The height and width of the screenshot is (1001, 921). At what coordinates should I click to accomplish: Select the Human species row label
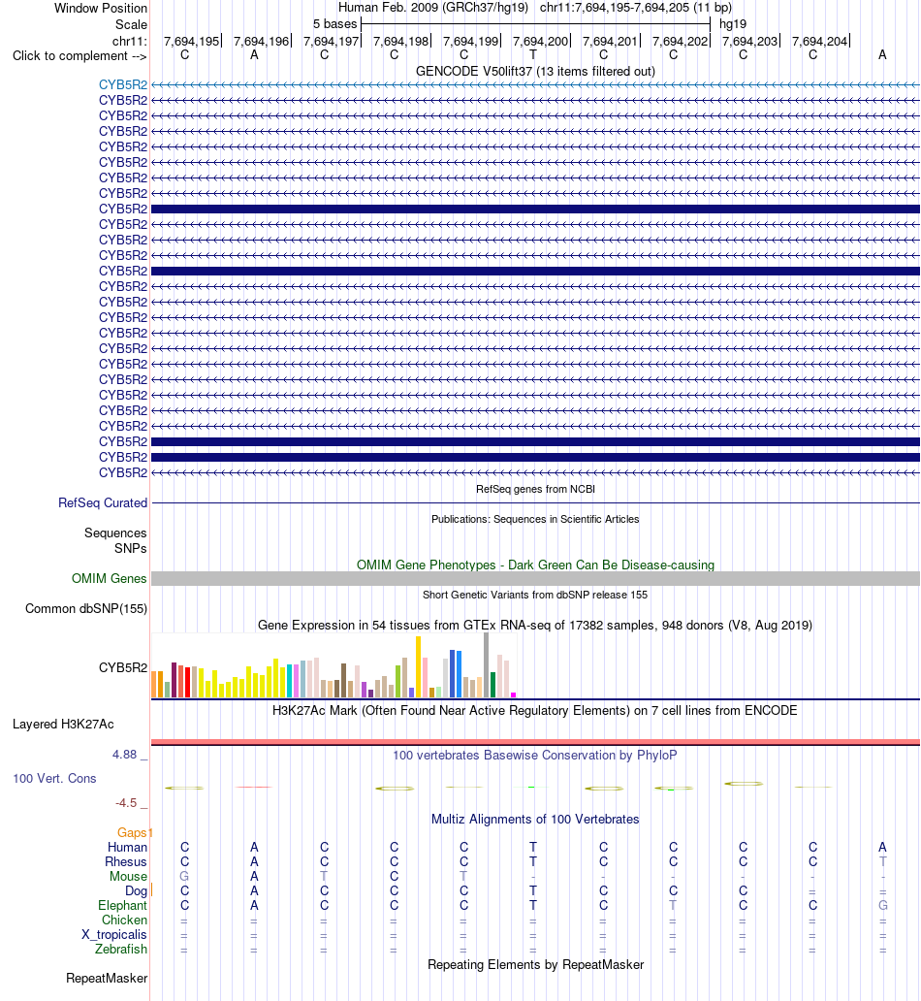[x=127, y=847]
